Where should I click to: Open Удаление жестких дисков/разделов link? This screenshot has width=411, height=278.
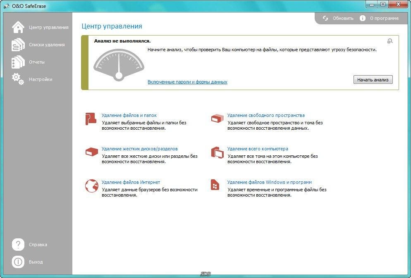tap(140, 149)
